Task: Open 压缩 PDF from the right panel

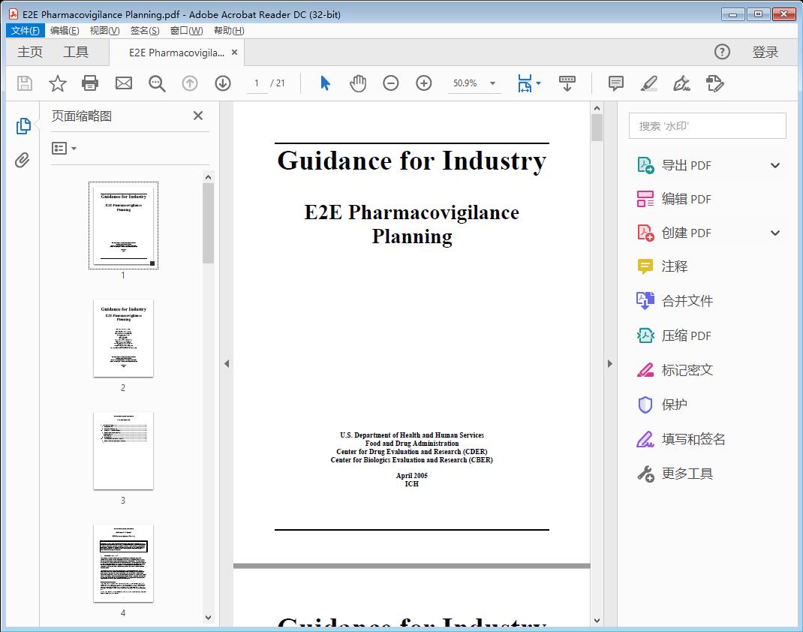Action: 687,336
